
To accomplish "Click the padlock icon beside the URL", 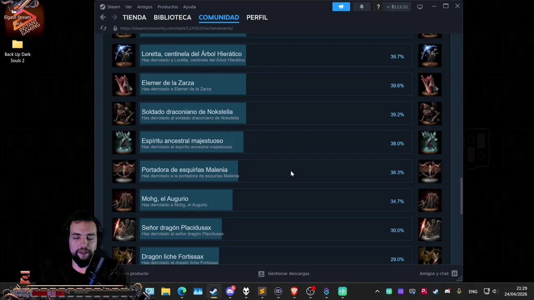I will click(115, 28).
